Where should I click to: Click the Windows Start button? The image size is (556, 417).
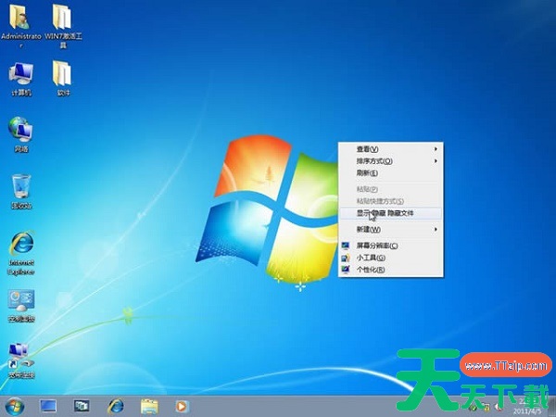14,406
